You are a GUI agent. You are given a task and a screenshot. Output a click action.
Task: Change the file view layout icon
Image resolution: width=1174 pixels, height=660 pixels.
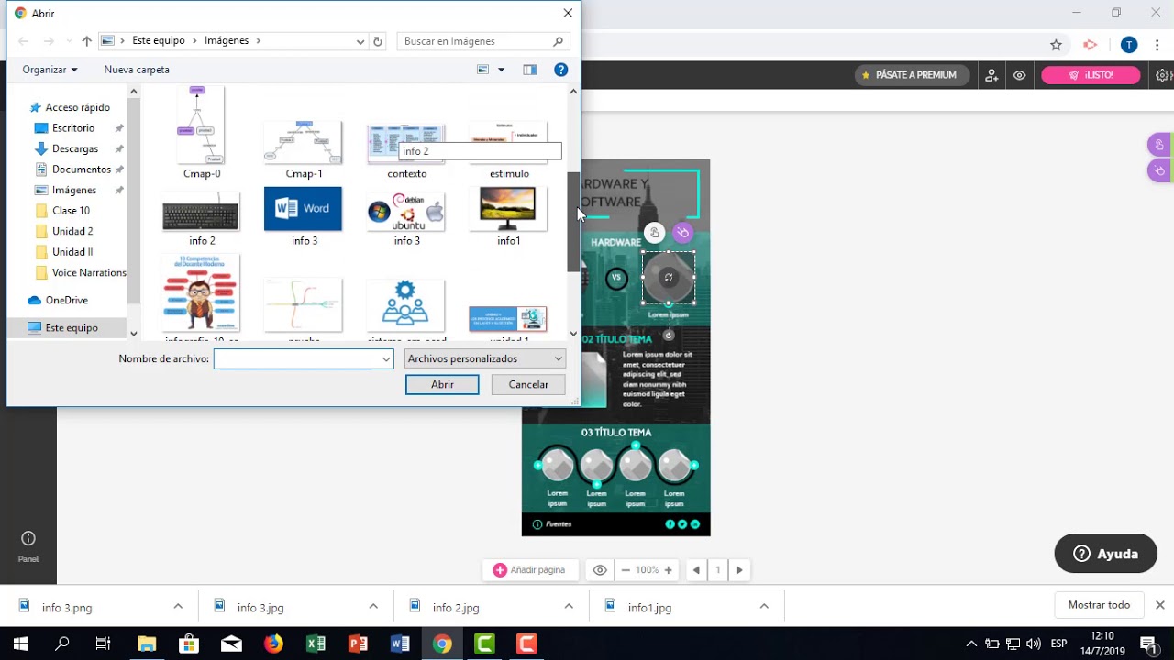point(483,70)
